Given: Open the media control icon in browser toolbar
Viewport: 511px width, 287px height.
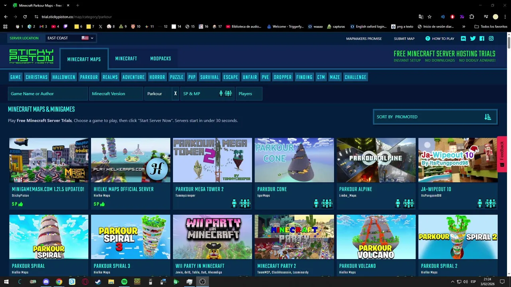Looking at the screenshot, I should pos(486,17).
